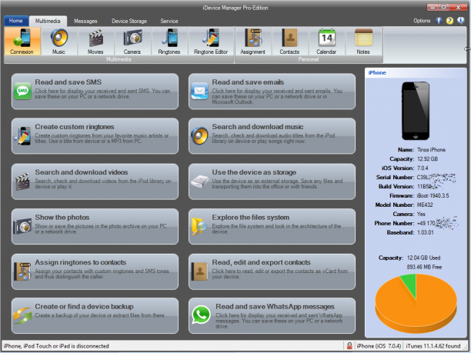This screenshot has height=353, width=471.
Task: Open Explore the files system
Action: pyautogui.click(x=272, y=226)
